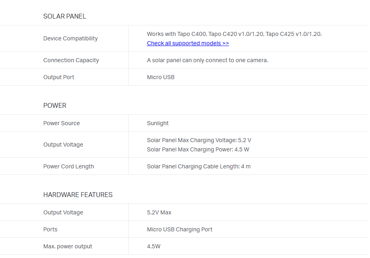Click the Max Charging Power 4.5 W line
370x258 pixels.
click(198, 149)
